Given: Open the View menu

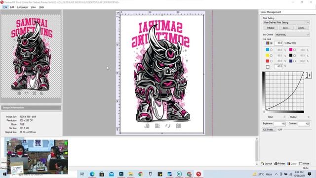Looking at the screenshot, I should pos(33,7).
